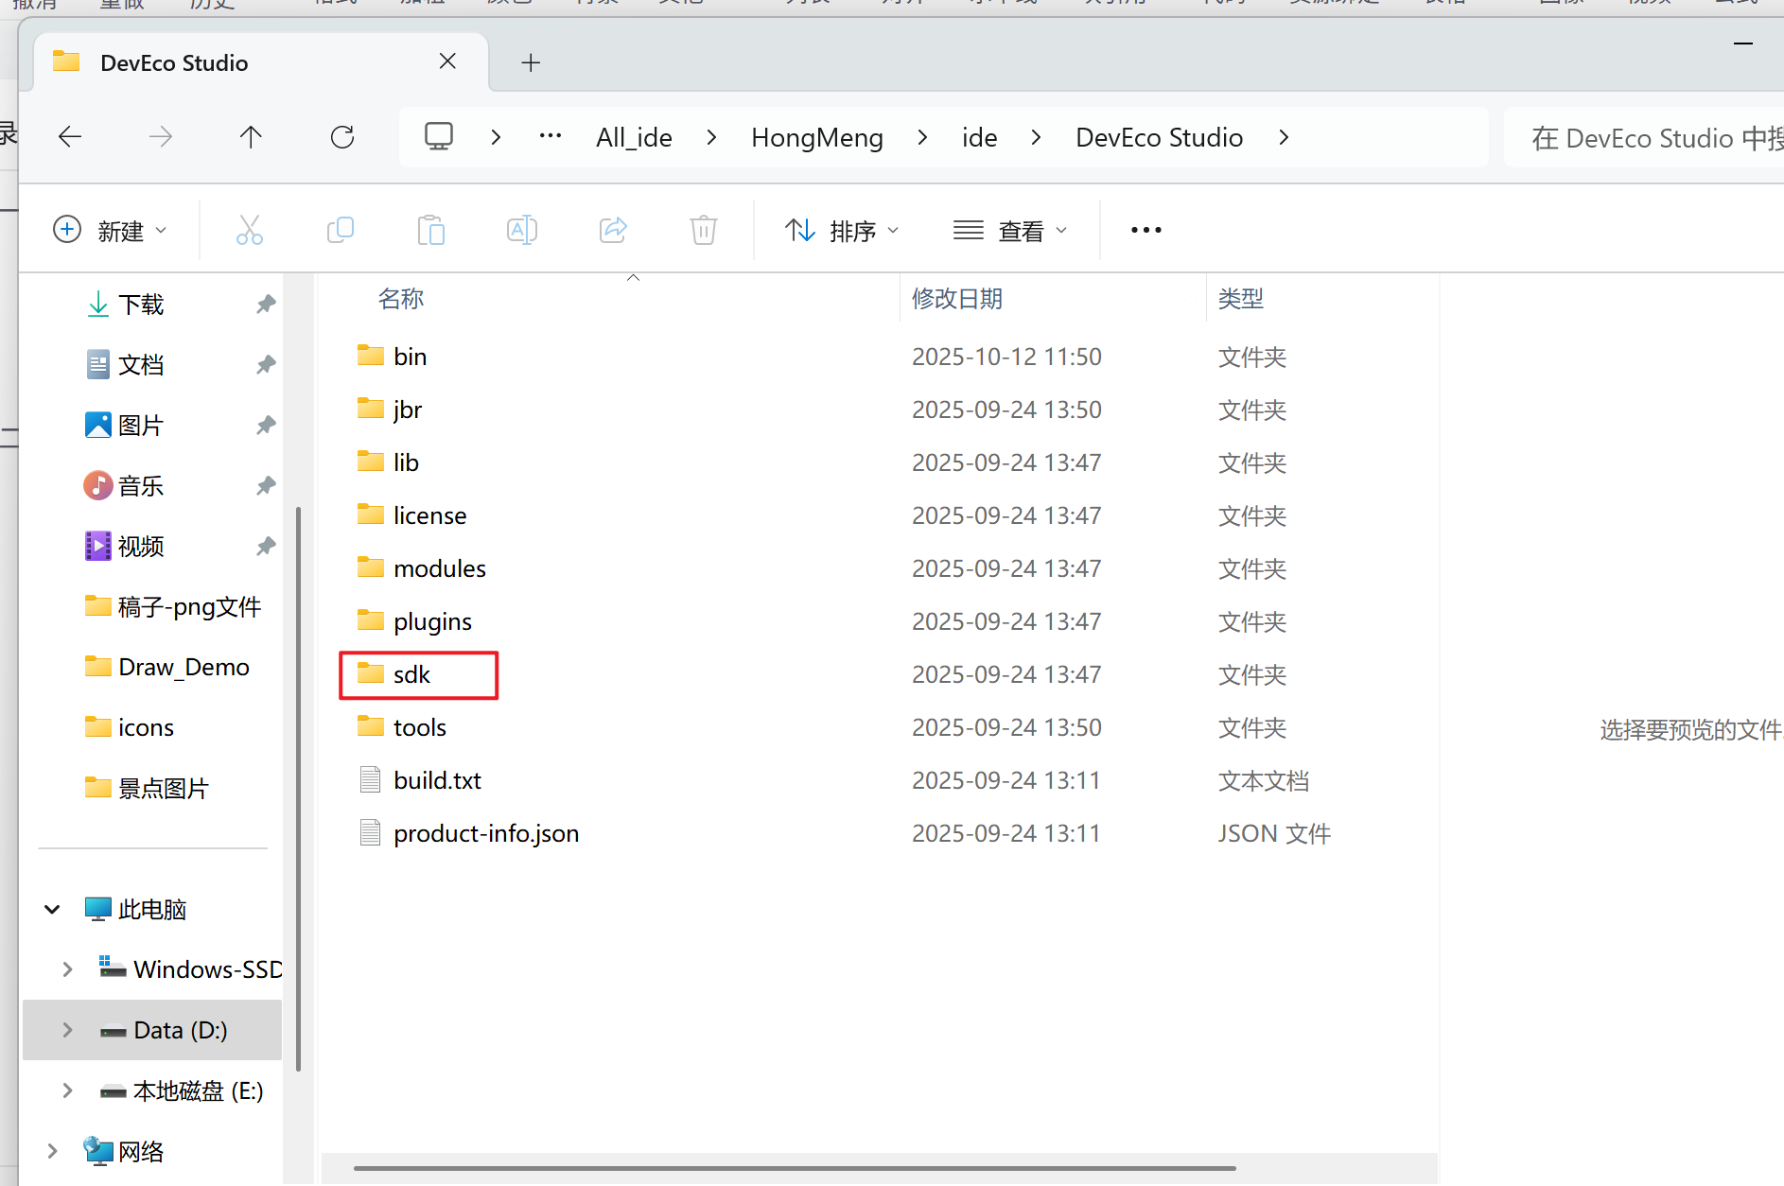The image size is (1784, 1186).
Task: Close the DevEco Studio tab
Action: click(x=448, y=61)
